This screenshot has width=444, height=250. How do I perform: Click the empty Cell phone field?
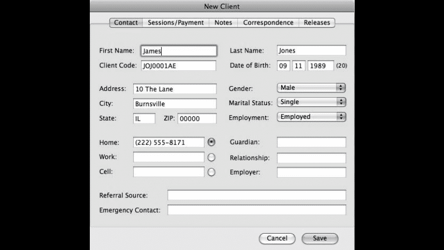(x=169, y=172)
